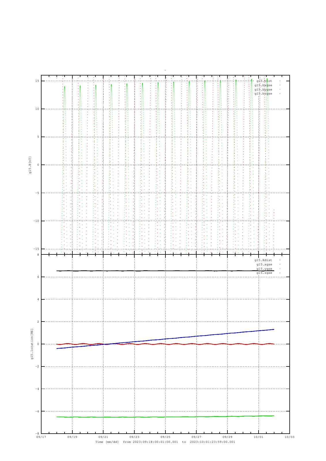This screenshot has width=326, height=461.
Task: Click the 09/21 date tick label
Action: [x=103, y=437]
